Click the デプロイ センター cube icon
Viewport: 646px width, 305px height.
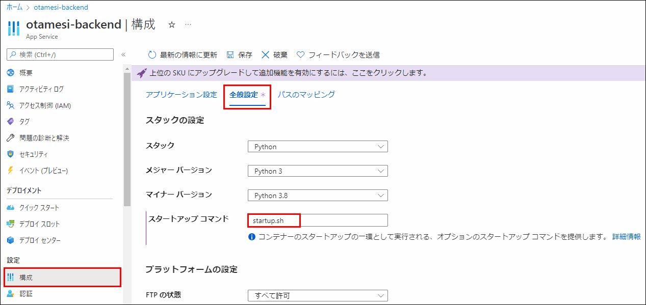11,240
